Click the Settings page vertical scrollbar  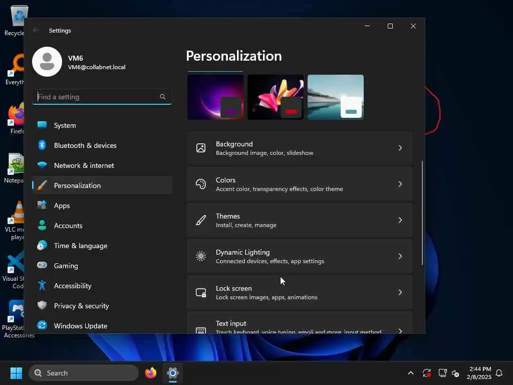[422, 213]
